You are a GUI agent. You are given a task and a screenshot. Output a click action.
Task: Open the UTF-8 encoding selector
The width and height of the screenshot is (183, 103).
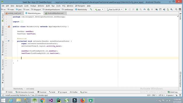coord(162,95)
